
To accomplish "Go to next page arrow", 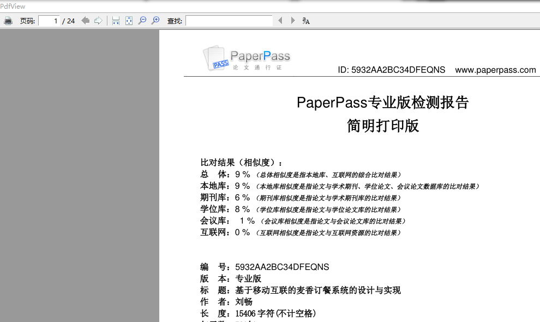I will [x=98, y=21].
